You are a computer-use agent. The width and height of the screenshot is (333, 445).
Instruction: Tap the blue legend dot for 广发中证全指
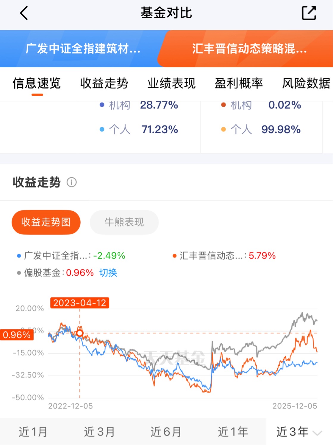[19, 256]
